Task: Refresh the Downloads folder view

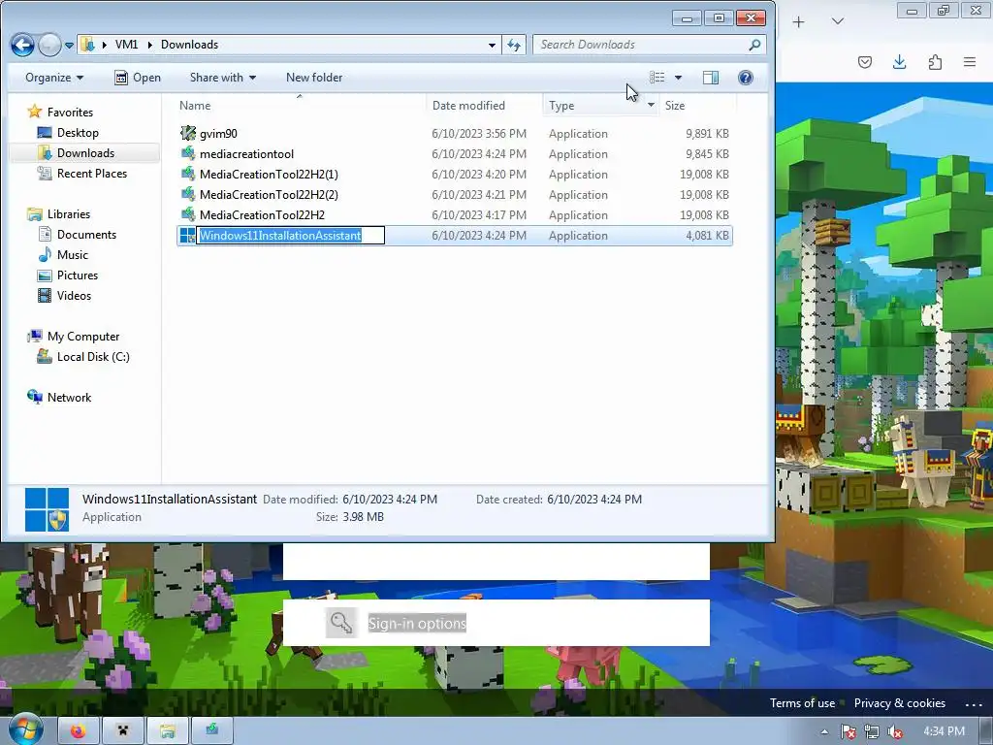Action: (514, 45)
